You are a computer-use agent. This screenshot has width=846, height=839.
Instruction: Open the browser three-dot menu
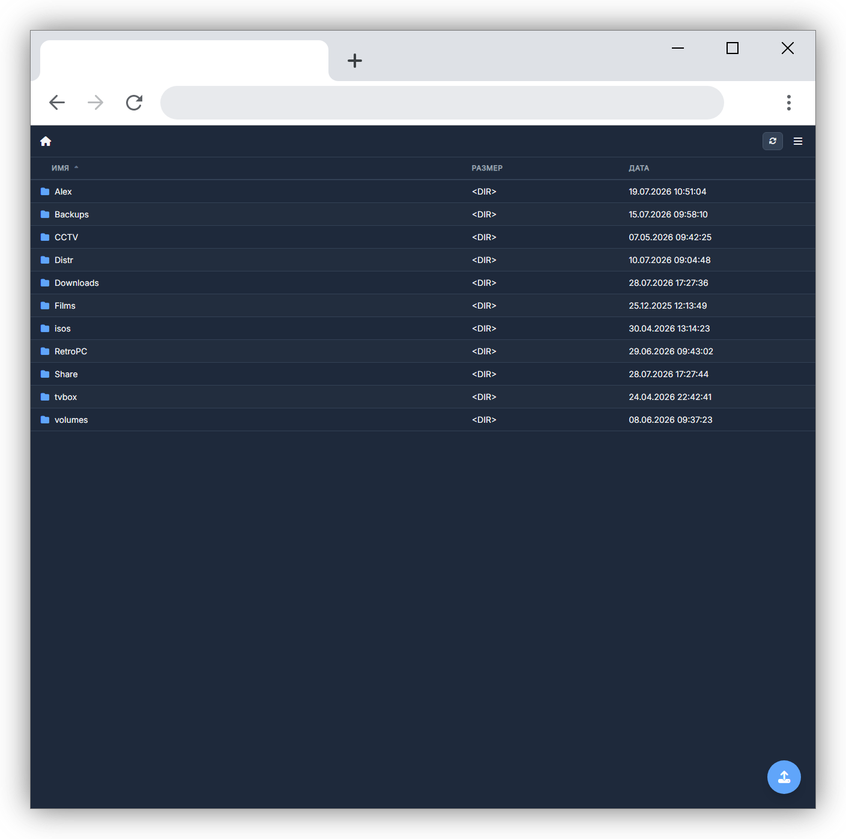[789, 103]
